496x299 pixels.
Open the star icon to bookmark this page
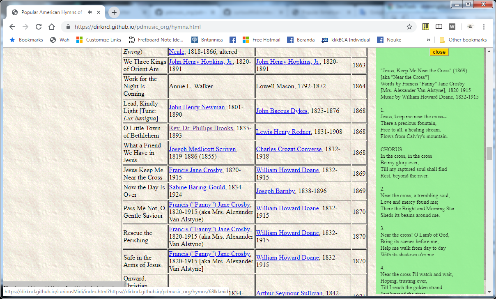tap(409, 26)
